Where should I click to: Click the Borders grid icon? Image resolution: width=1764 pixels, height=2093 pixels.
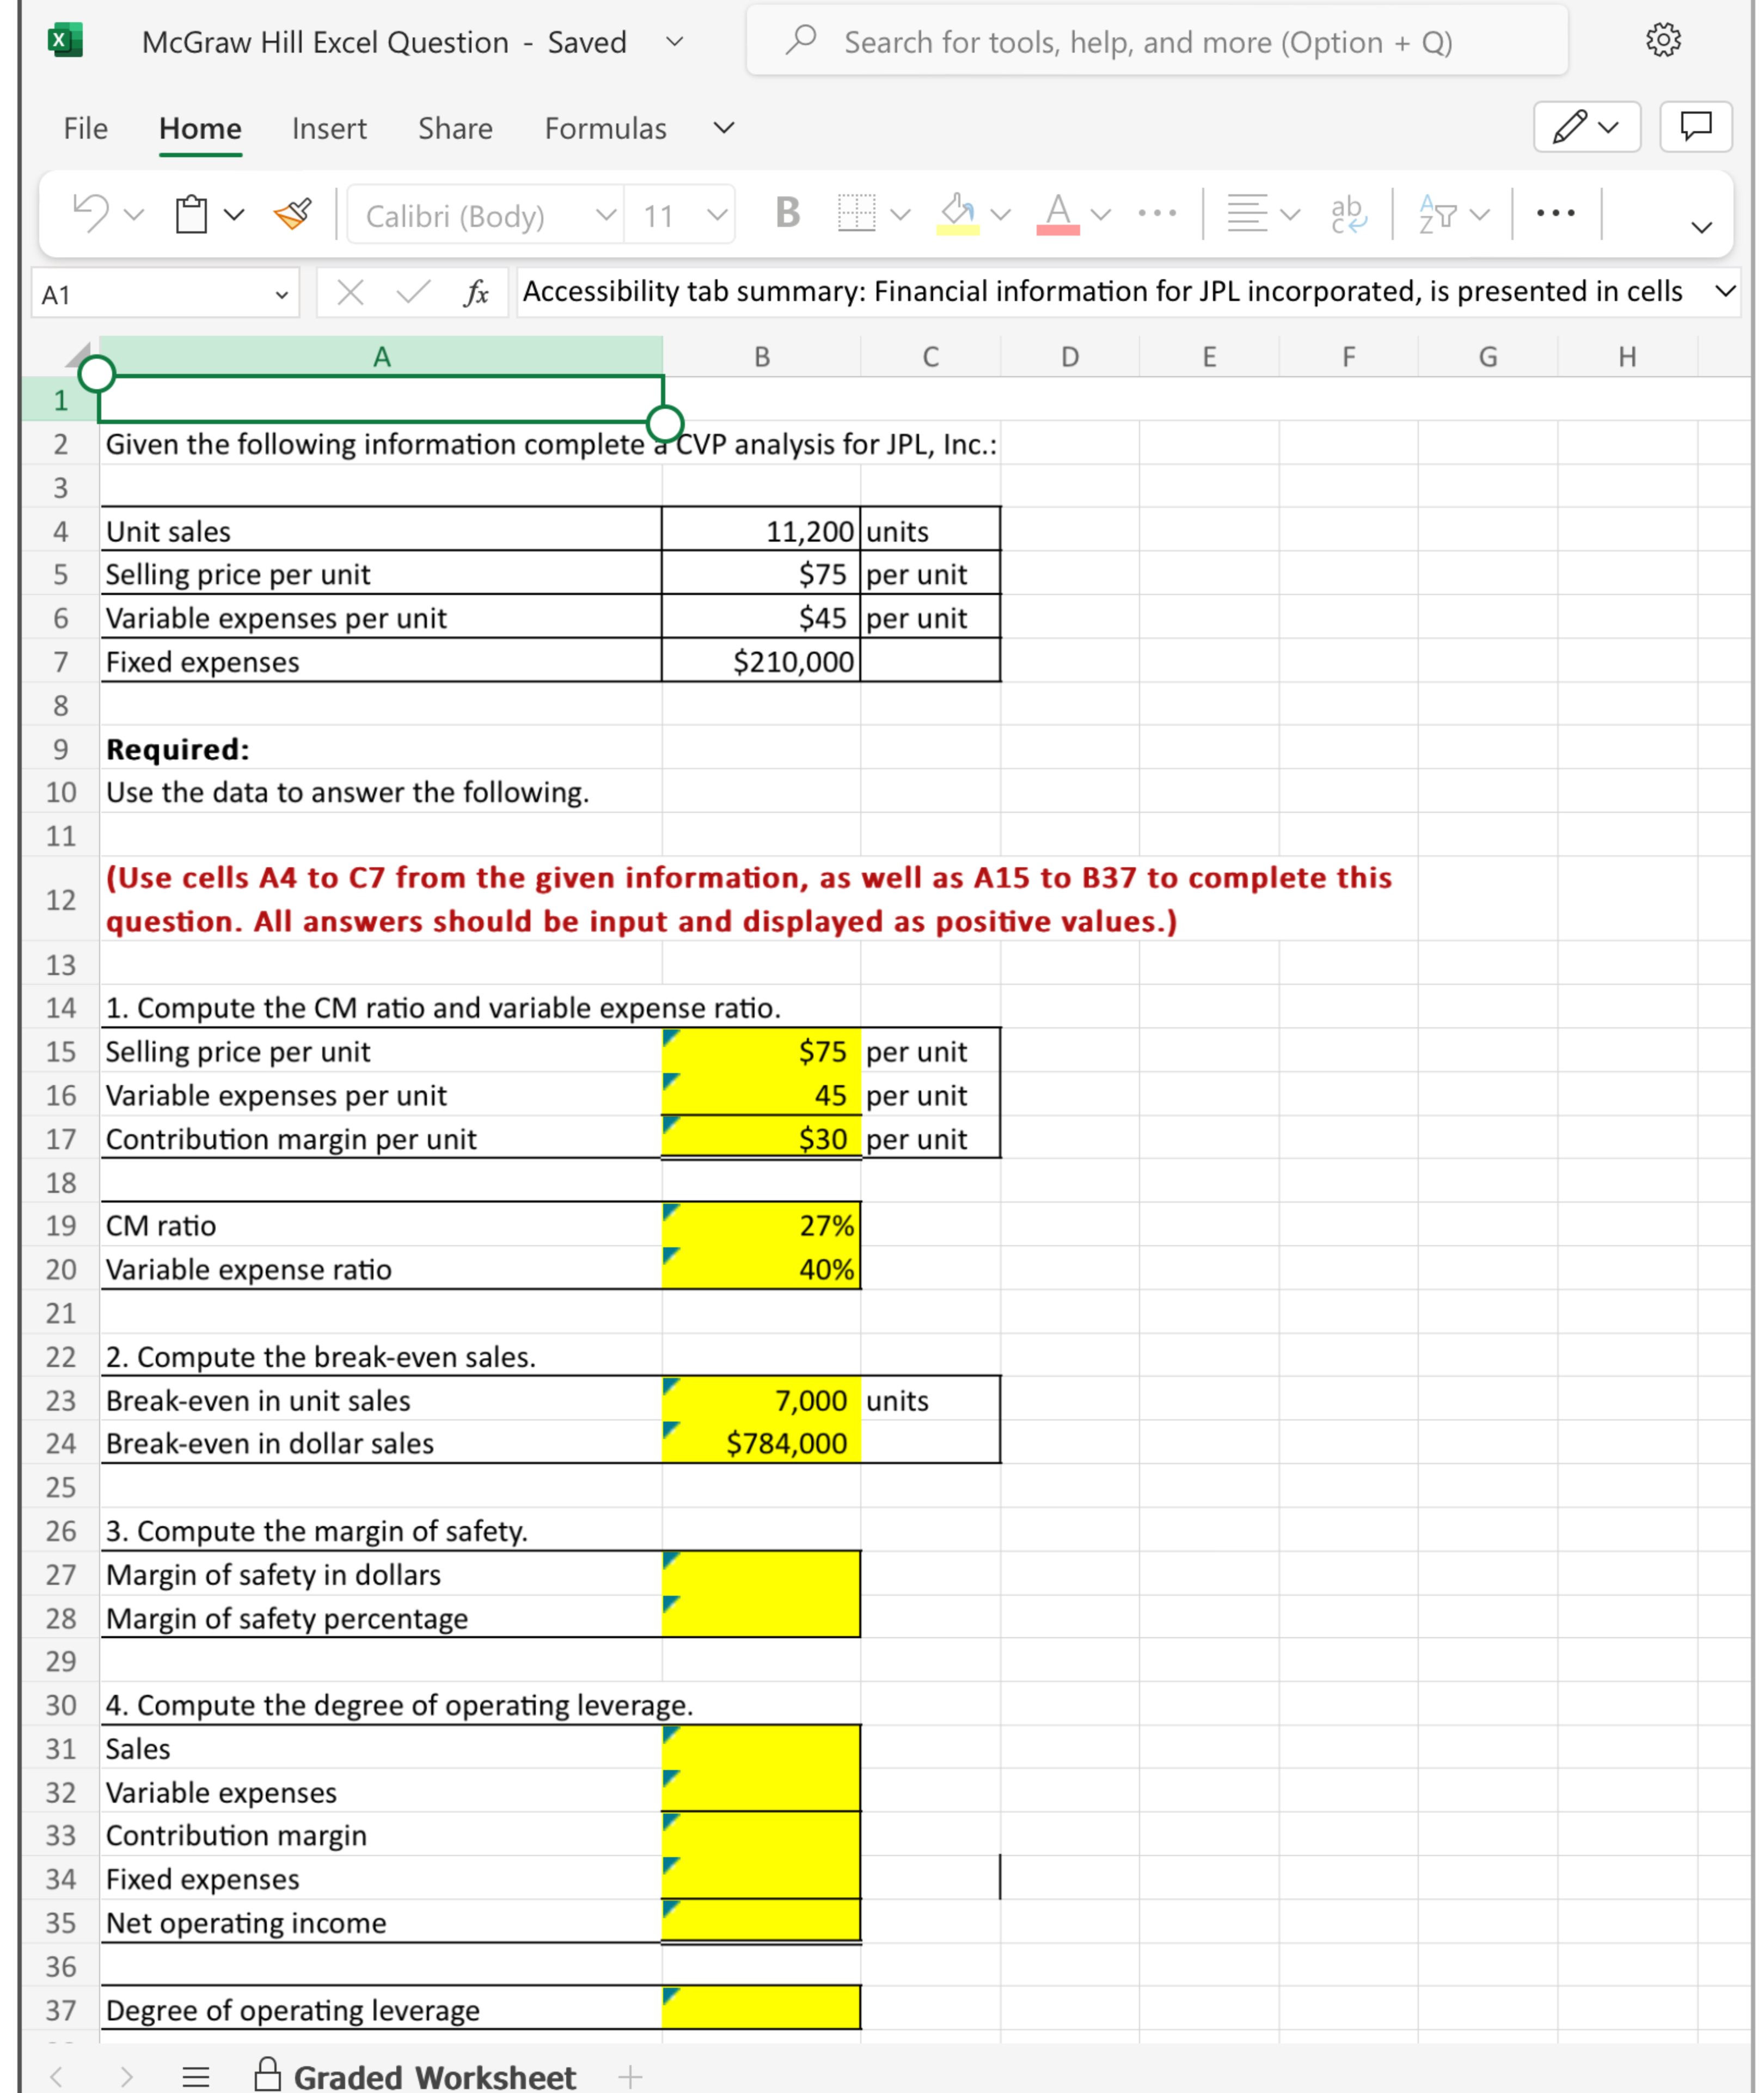pyautogui.click(x=856, y=213)
